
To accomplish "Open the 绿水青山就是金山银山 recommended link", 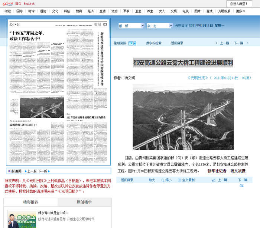I will click(x=53, y=213).
